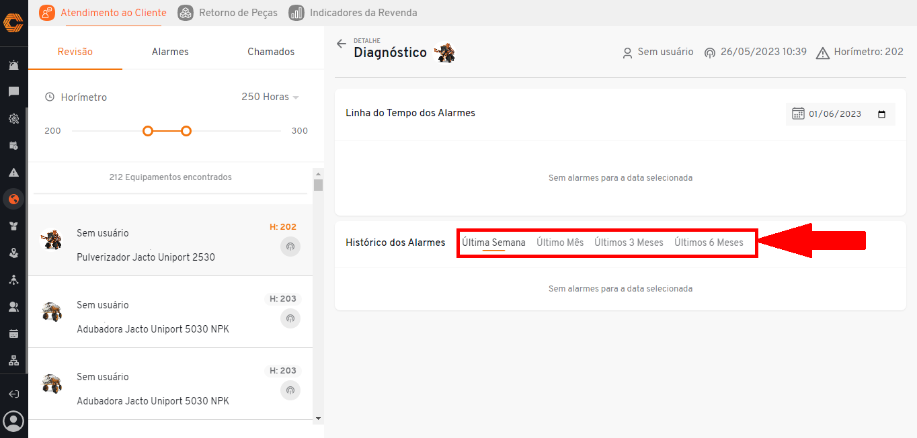Viewport: 917px width, 438px height.
Task: Open the Adubadora card with upper H: 203
Action: coord(171,312)
